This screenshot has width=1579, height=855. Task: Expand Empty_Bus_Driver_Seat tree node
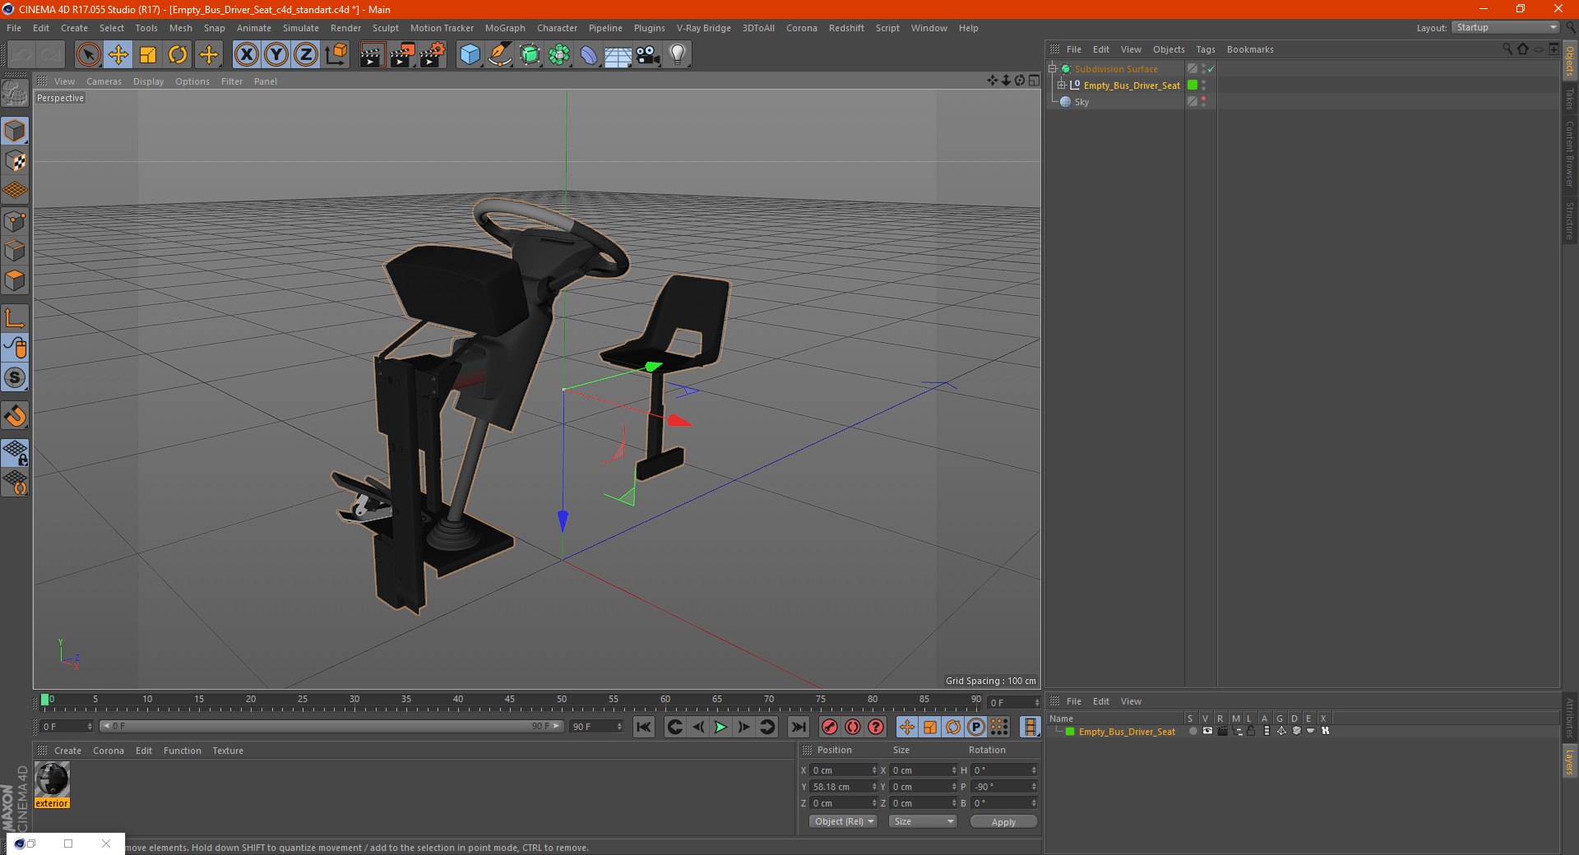pos(1061,85)
